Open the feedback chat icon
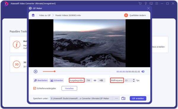The image size is (178, 109). [151, 3]
